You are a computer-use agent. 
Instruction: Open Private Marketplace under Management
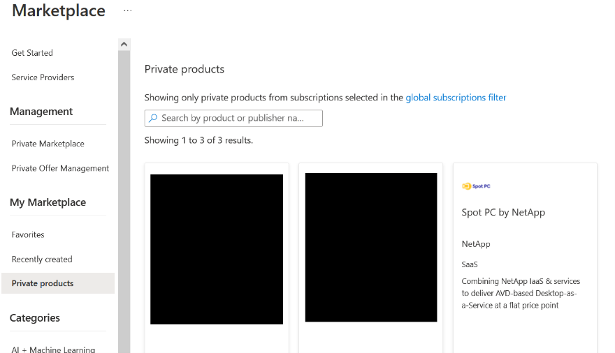tap(48, 144)
